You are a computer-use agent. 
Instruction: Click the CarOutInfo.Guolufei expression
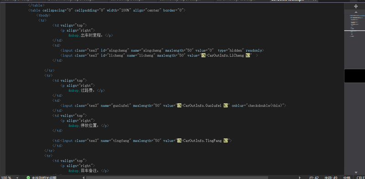tap(202, 105)
